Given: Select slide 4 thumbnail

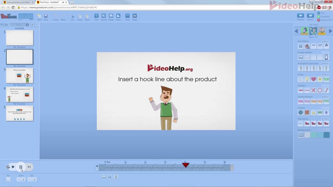Looking at the screenshot, I should click(x=20, y=95).
